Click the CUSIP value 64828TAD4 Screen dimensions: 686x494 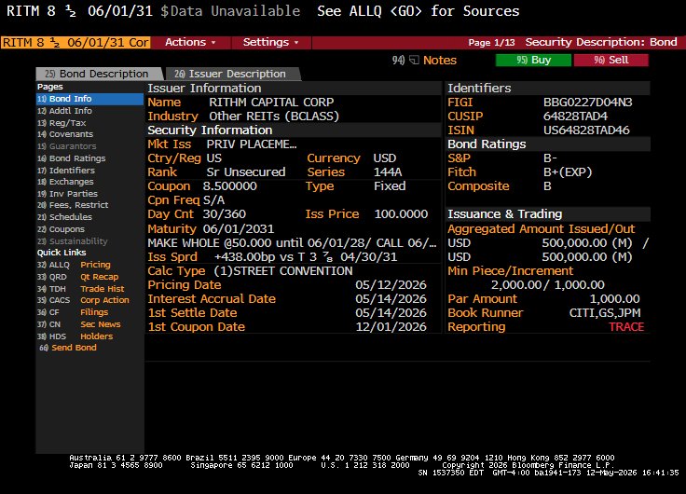[x=575, y=116]
